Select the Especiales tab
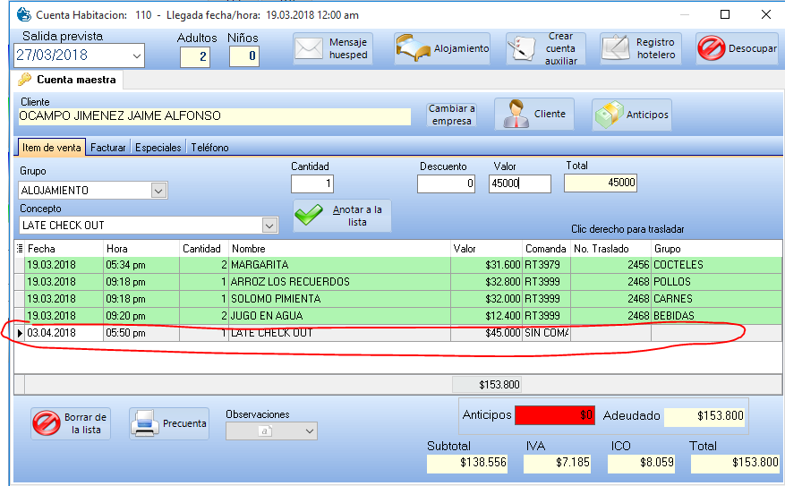The width and height of the screenshot is (785, 486). coord(158,148)
